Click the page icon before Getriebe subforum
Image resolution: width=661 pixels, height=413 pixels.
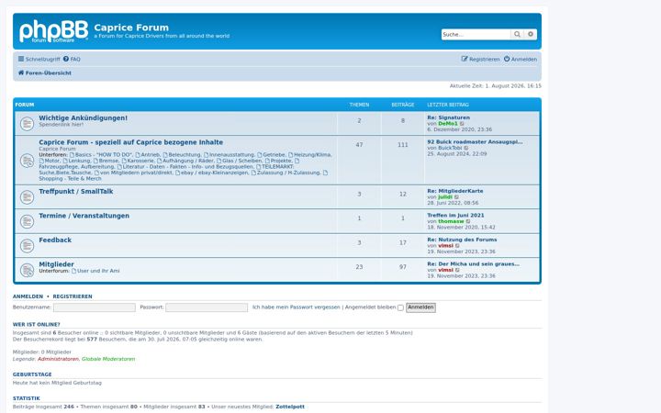[260, 155]
